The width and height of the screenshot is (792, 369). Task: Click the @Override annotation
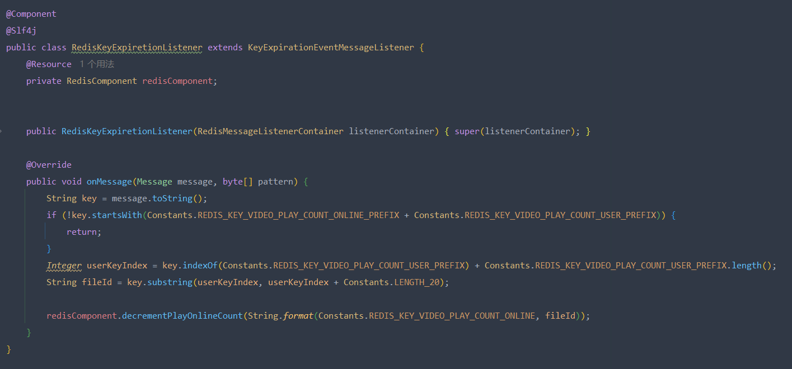(x=49, y=165)
